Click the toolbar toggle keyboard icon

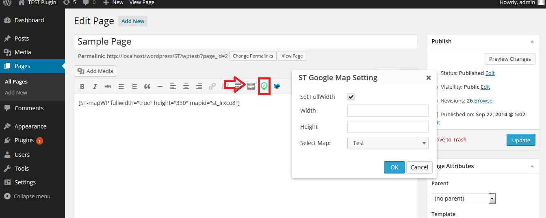(251, 86)
